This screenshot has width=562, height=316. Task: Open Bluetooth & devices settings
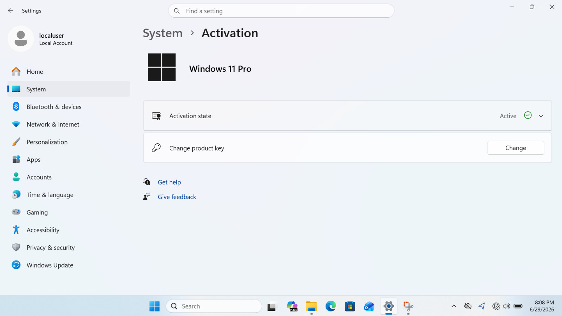pyautogui.click(x=69, y=107)
